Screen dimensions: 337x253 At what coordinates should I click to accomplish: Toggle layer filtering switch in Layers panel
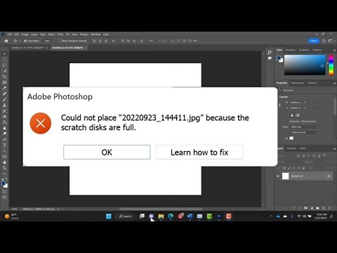[x=324, y=155]
